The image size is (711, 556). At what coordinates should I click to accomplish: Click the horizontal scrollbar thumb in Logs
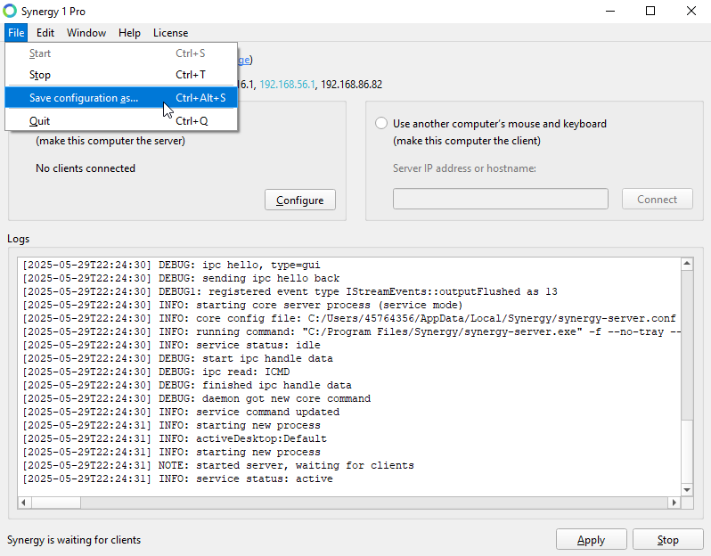coord(56,503)
